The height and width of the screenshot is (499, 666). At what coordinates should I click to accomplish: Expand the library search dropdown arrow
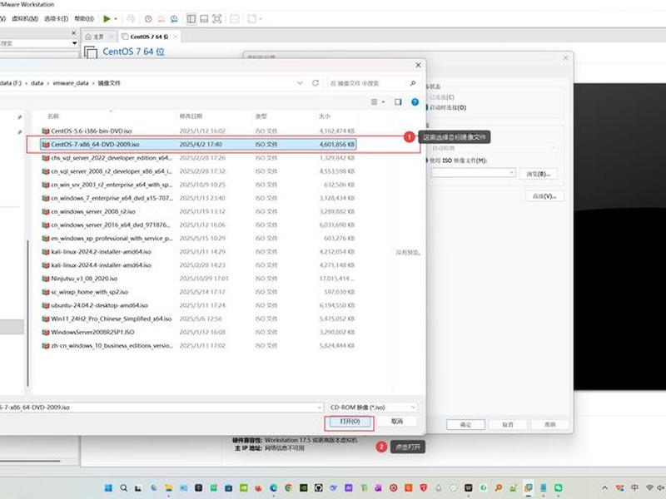[x=75, y=43]
